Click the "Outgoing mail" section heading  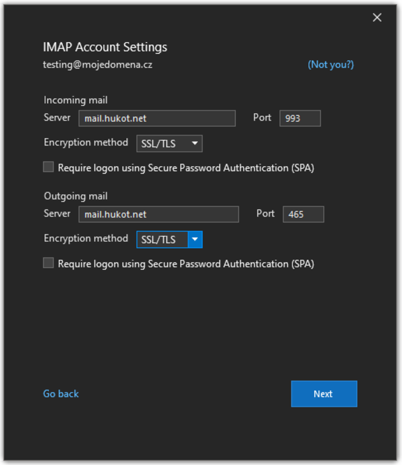click(x=76, y=196)
